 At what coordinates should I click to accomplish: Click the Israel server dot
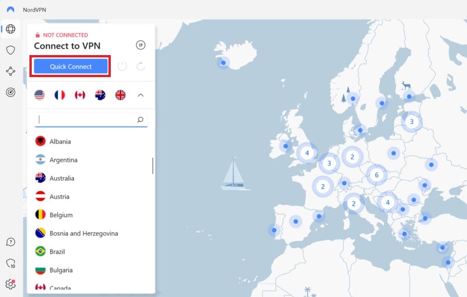click(x=448, y=262)
